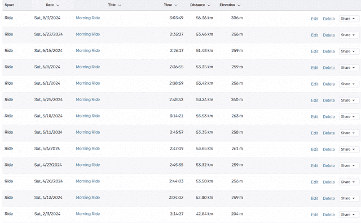Delete the 5/25/2024 ride

click(x=329, y=100)
